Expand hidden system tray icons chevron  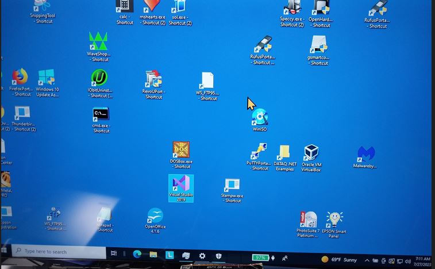tap(367, 261)
